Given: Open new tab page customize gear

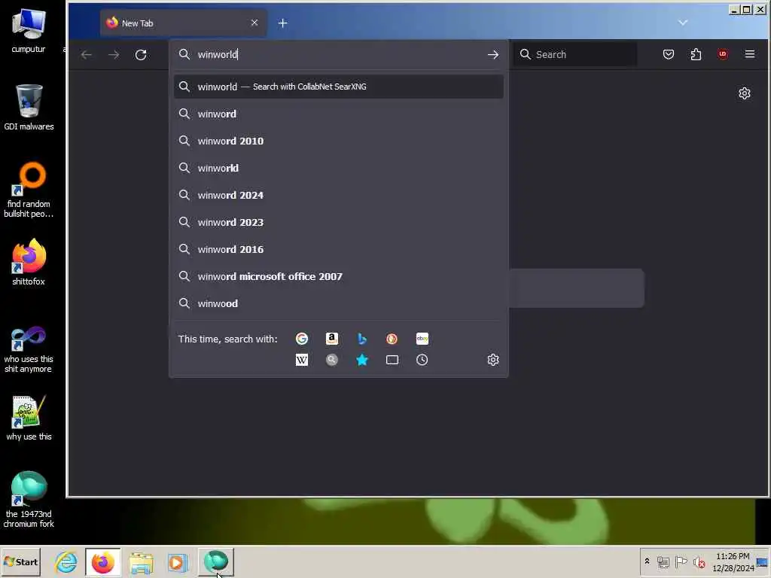Looking at the screenshot, I should 745,93.
